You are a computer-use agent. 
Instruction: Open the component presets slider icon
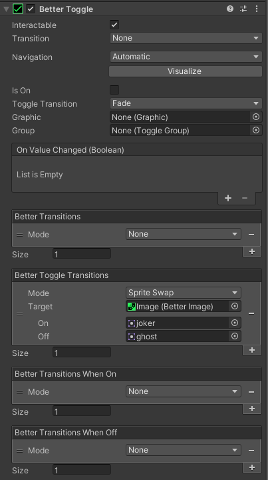point(243,9)
